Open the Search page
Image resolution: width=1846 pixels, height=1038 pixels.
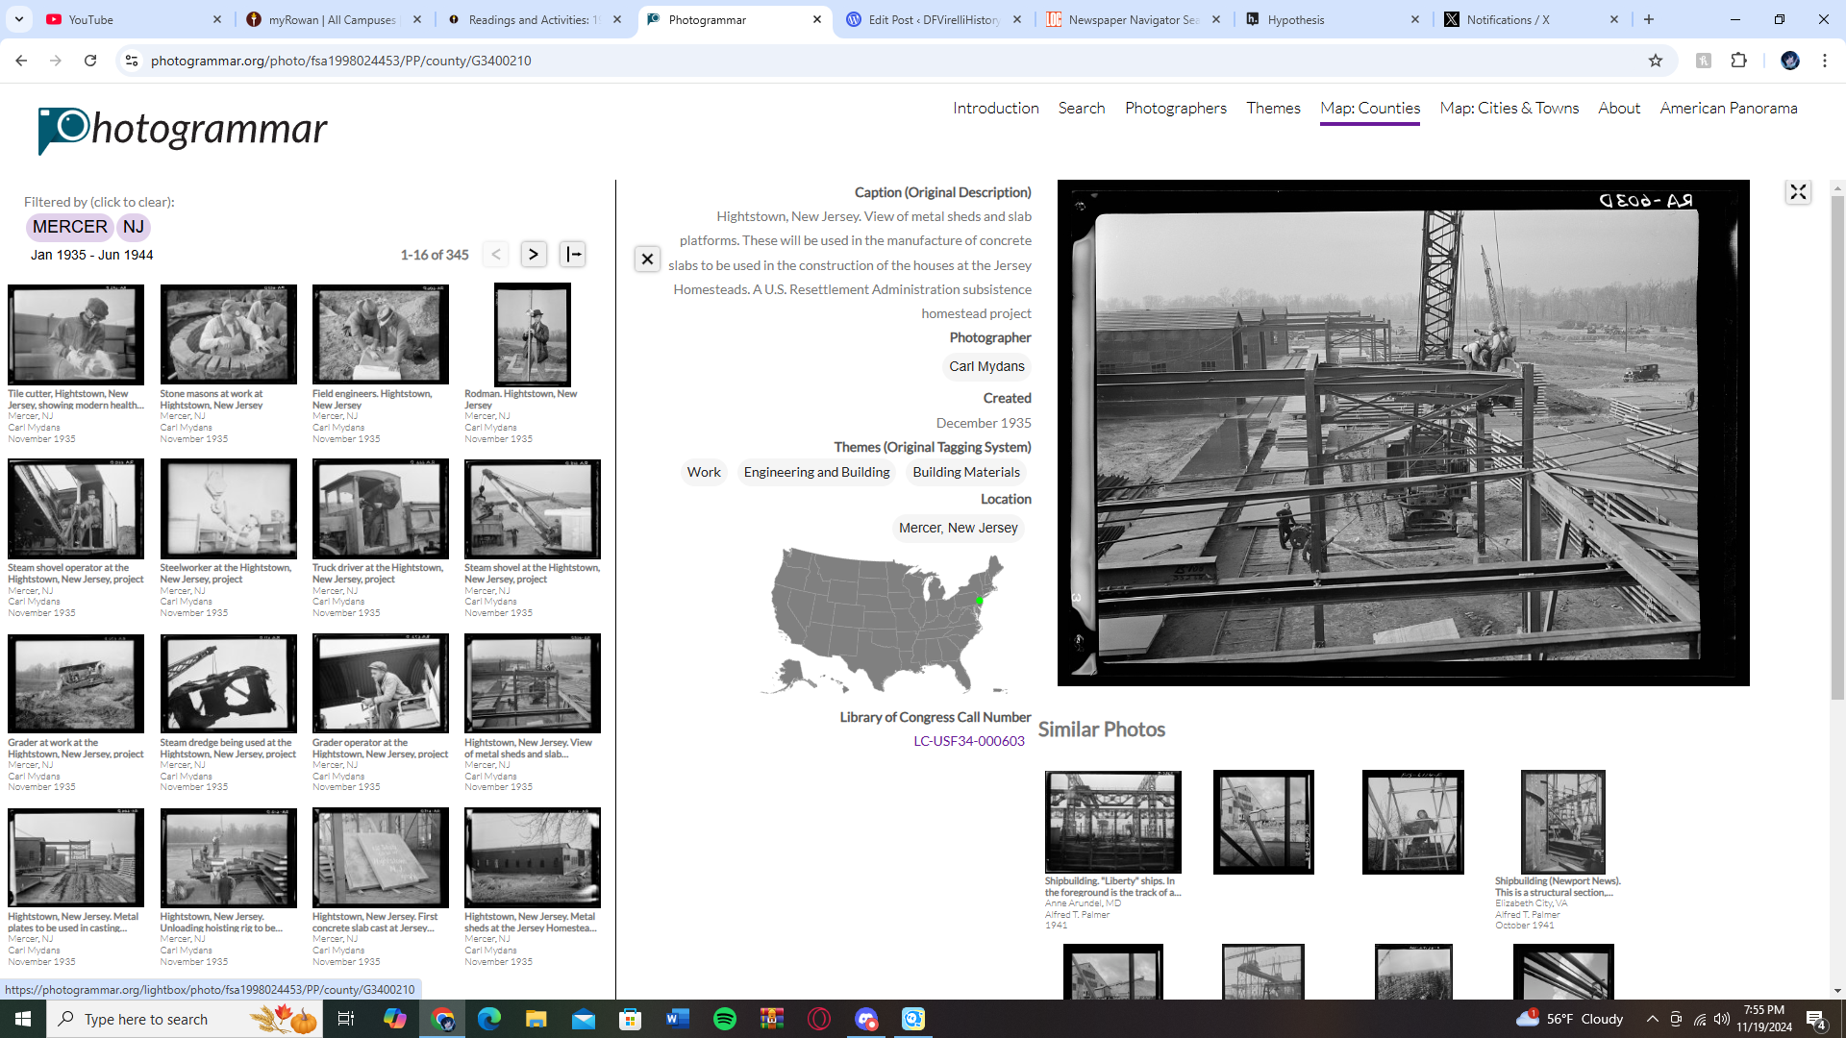(x=1082, y=108)
